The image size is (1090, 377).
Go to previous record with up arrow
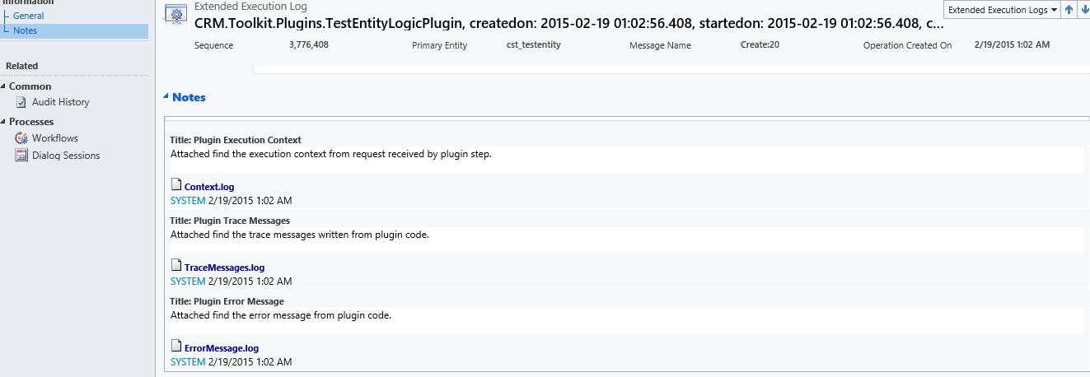pos(1069,11)
